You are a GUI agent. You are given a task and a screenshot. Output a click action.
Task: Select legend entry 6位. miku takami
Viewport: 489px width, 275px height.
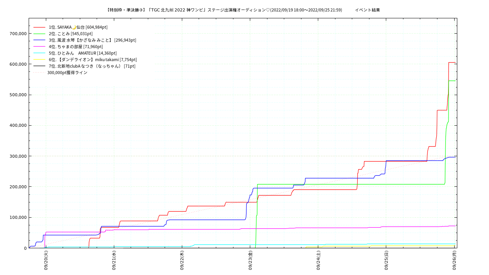coord(93,60)
